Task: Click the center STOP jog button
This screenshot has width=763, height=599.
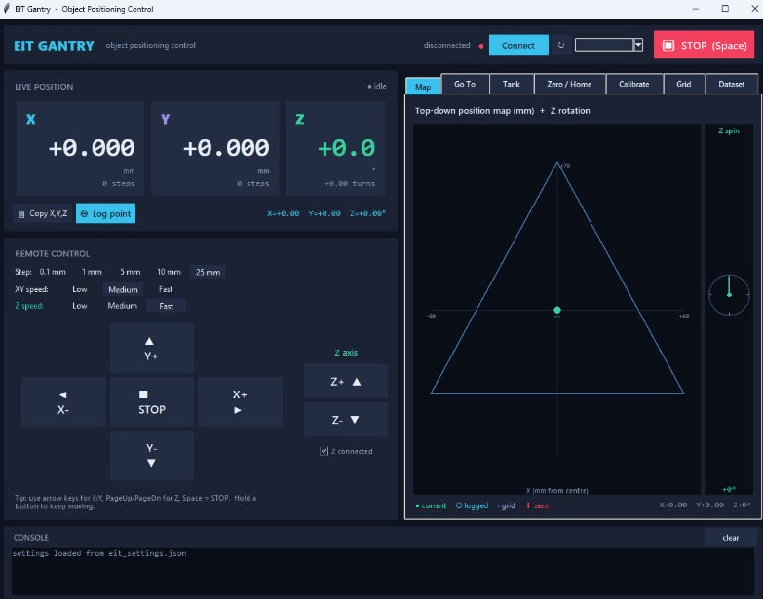Action: pyautogui.click(x=152, y=401)
